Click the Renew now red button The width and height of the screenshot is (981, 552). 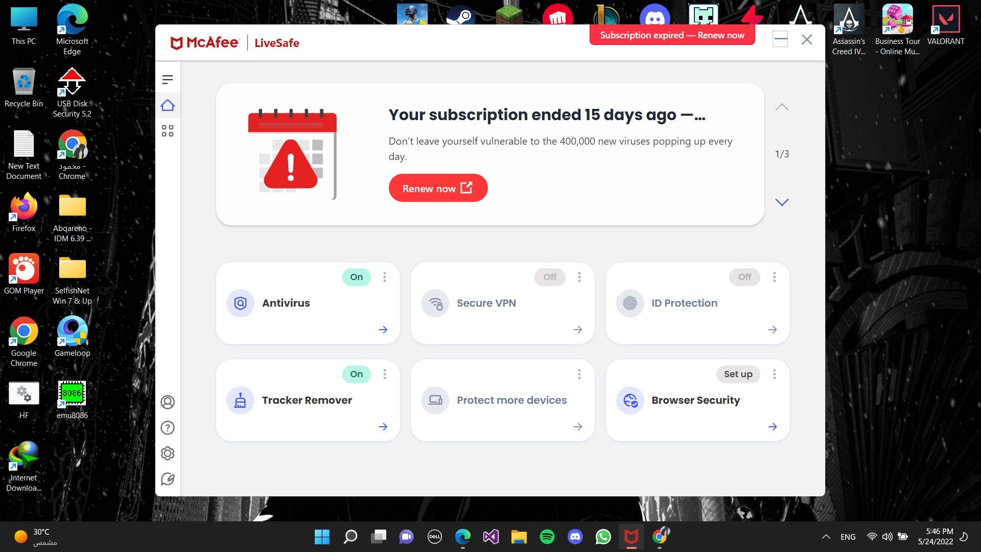click(438, 188)
